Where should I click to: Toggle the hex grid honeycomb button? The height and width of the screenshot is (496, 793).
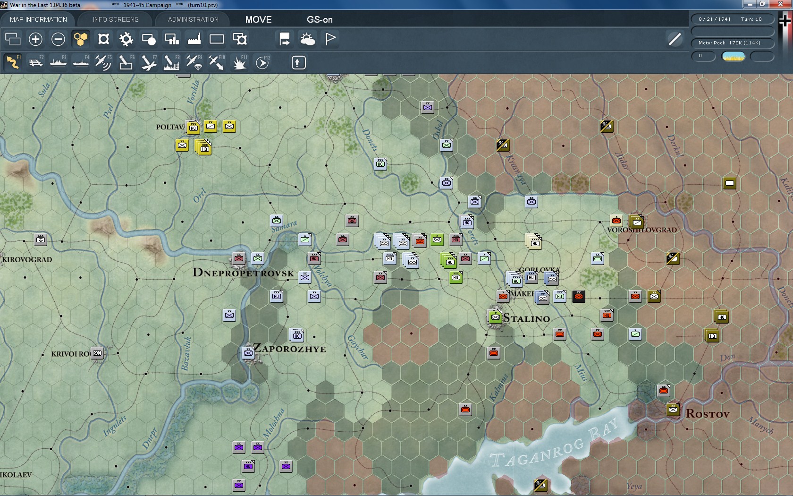point(81,39)
